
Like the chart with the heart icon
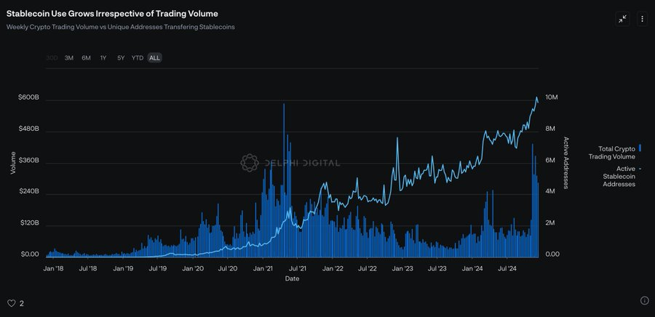coord(11,303)
